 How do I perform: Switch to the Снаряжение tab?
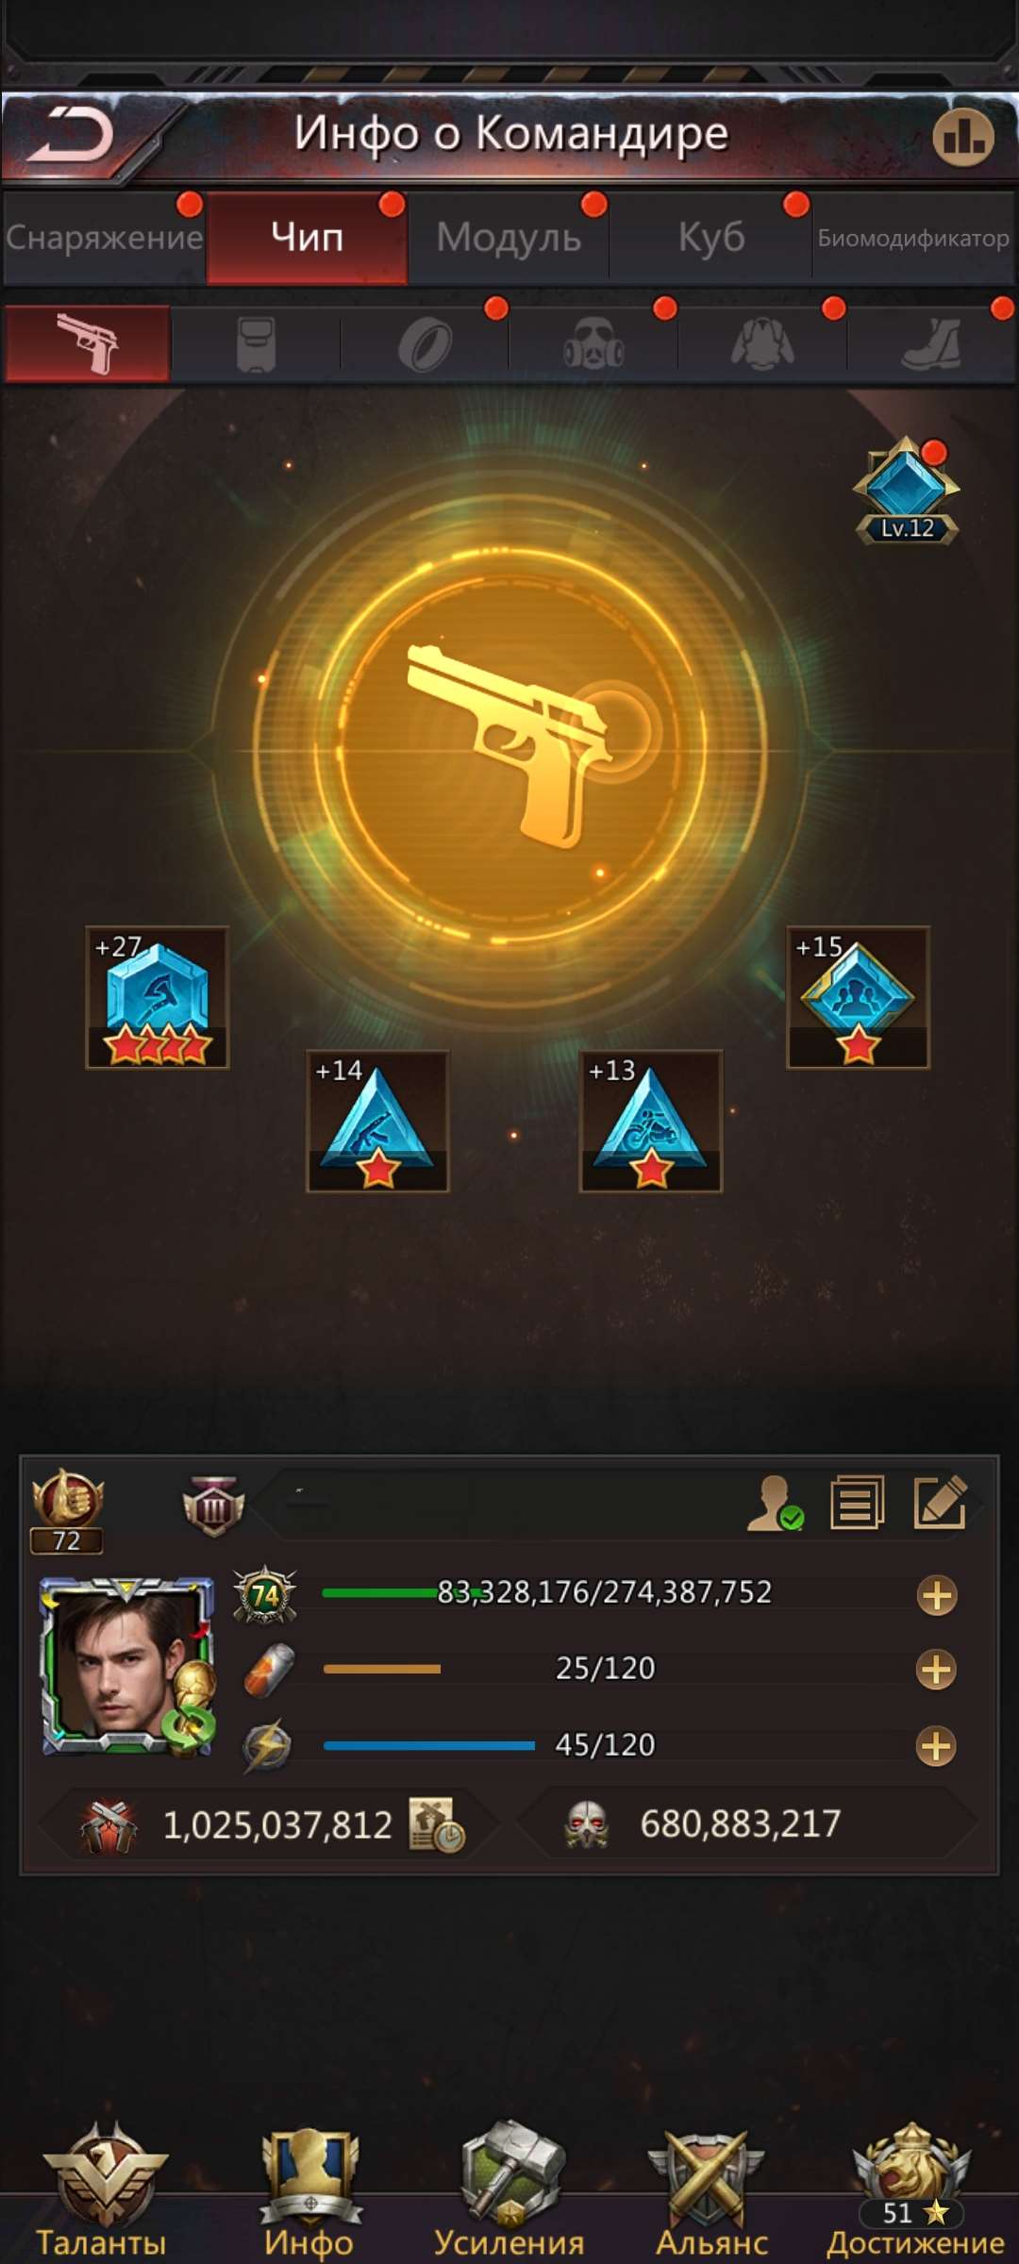coord(104,238)
